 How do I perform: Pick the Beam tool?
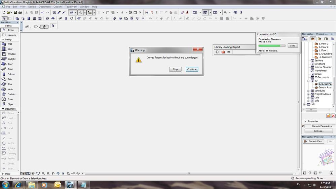tap(10, 69)
